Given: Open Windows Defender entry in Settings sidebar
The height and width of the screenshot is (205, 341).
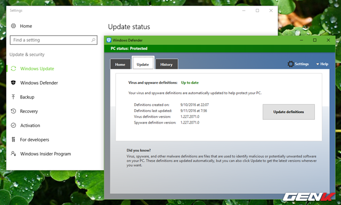Looking at the screenshot, I should coord(39,83).
